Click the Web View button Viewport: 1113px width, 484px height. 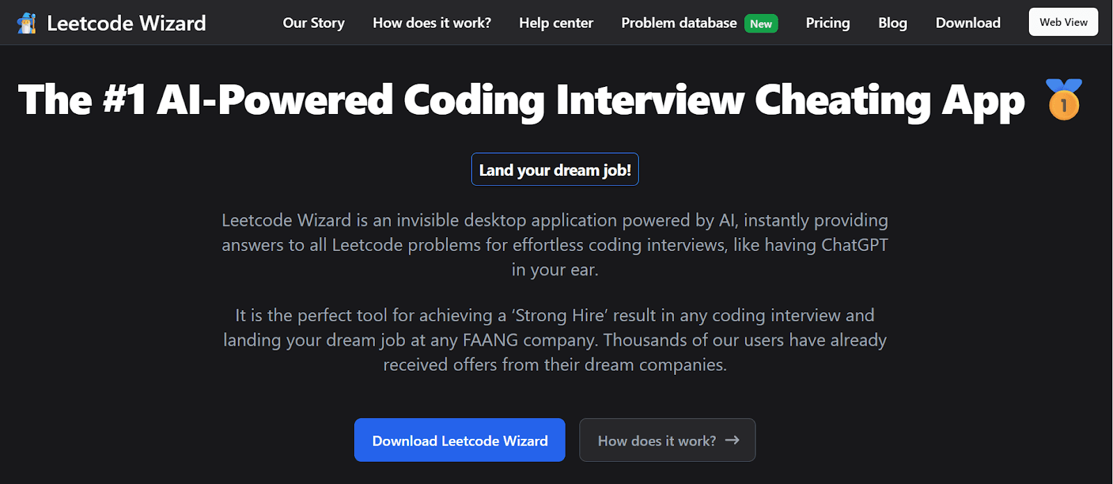pyautogui.click(x=1063, y=22)
